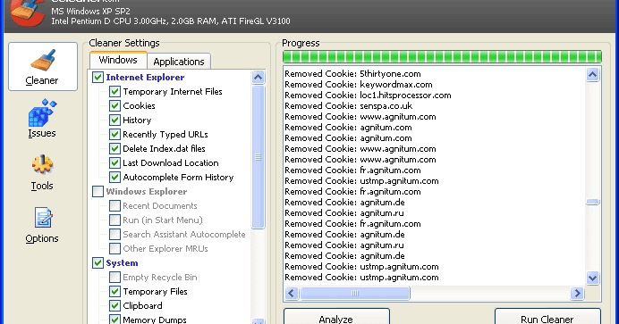Click settings list scroll up arrow
619x324 pixels.
click(259, 77)
